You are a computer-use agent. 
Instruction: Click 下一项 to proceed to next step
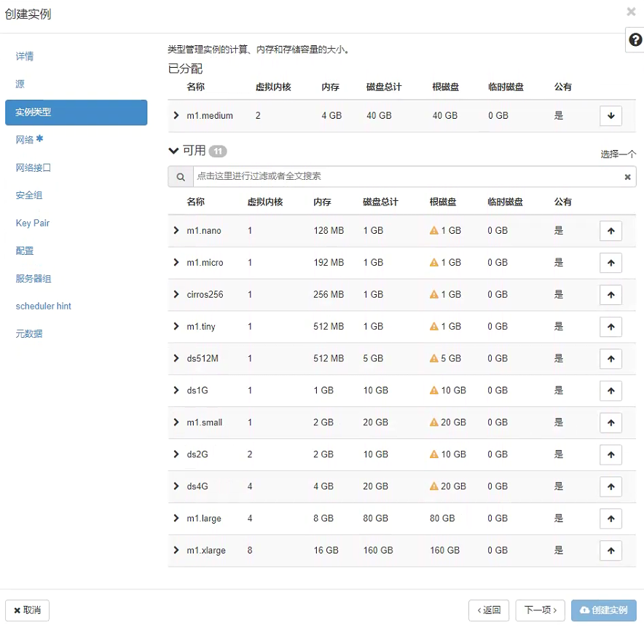click(540, 610)
